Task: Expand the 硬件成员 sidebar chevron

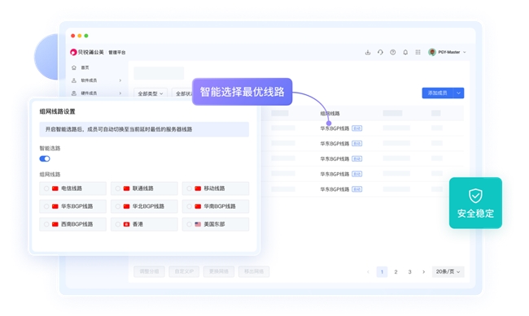Action: [x=120, y=93]
